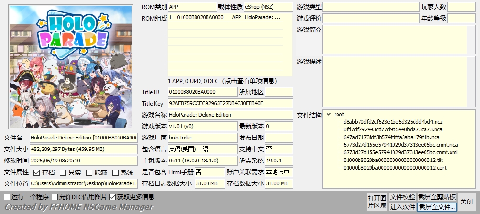Click the 打开图片区域 button
This screenshot has height=214, width=480.
coord(377,202)
